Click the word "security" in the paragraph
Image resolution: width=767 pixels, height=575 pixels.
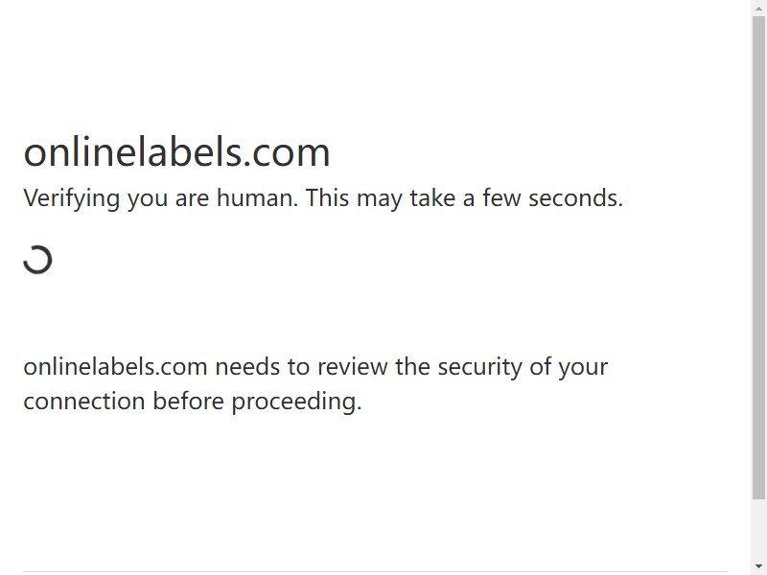pyautogui.click(x=479, y=368)
